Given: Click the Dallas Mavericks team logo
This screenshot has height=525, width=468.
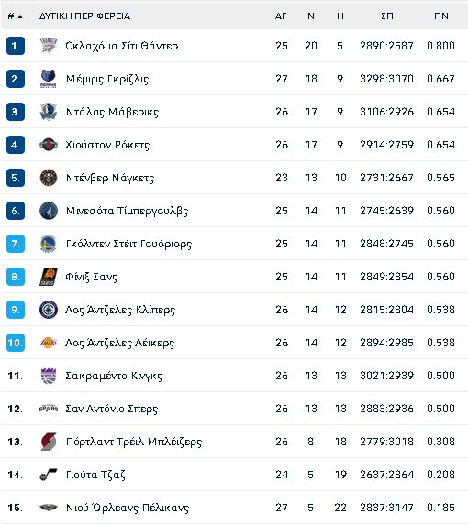Looking at the screenshot, I should (x=49, y=112).
